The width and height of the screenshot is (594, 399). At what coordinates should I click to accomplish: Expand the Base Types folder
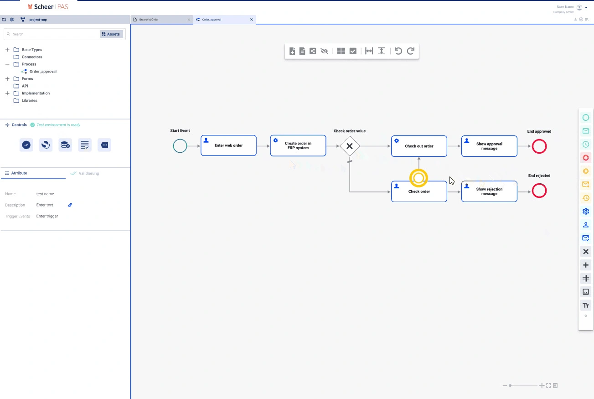7,50
